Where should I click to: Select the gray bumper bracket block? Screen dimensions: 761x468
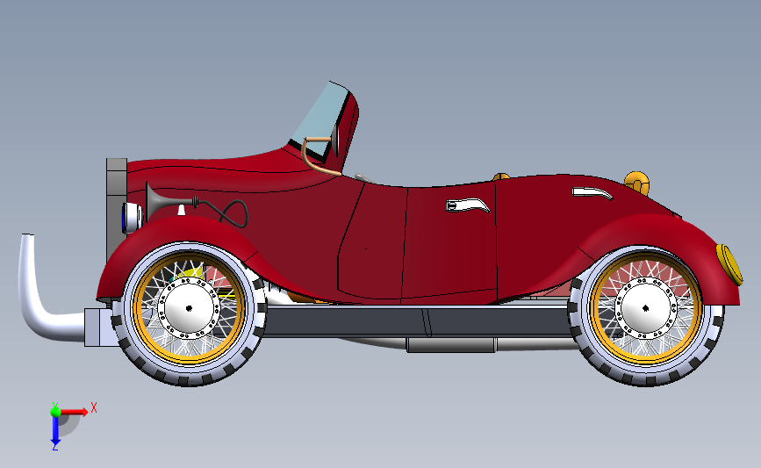pos(99,327)
